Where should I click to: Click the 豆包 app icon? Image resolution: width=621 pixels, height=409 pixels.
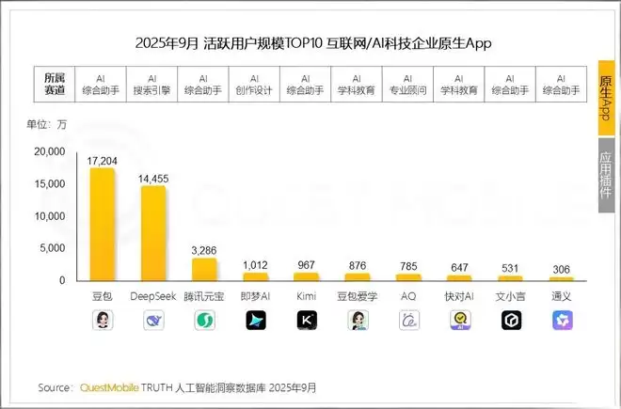tap(102, 321)
